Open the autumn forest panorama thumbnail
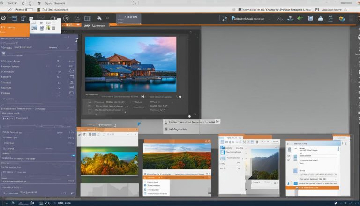 tap(109, 161)
